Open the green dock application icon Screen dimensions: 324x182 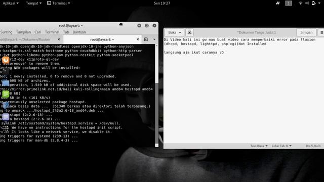tap(6, 94)
